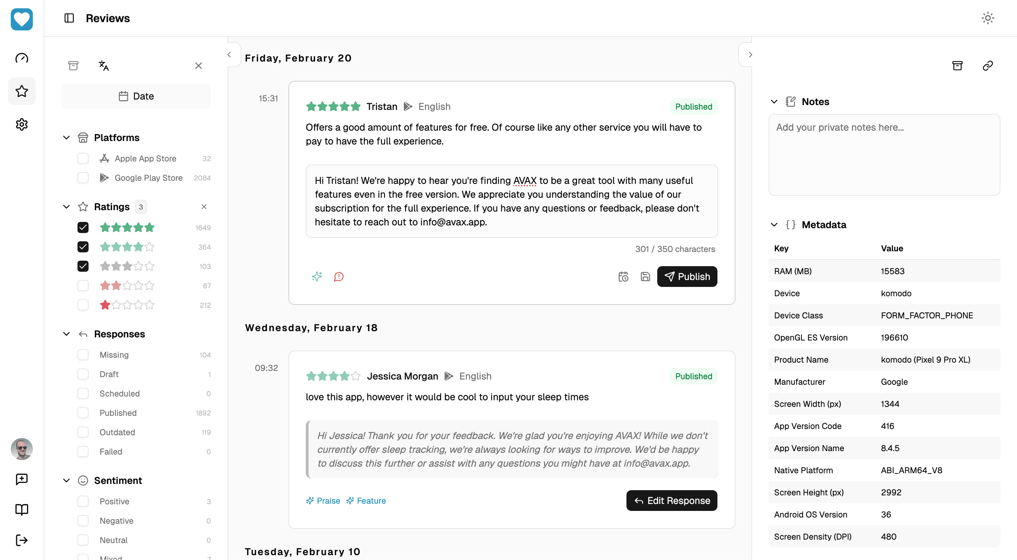Open the Reviews sidebar toggle
Screen dimensions: 1017x560
[x=69, y=18]
